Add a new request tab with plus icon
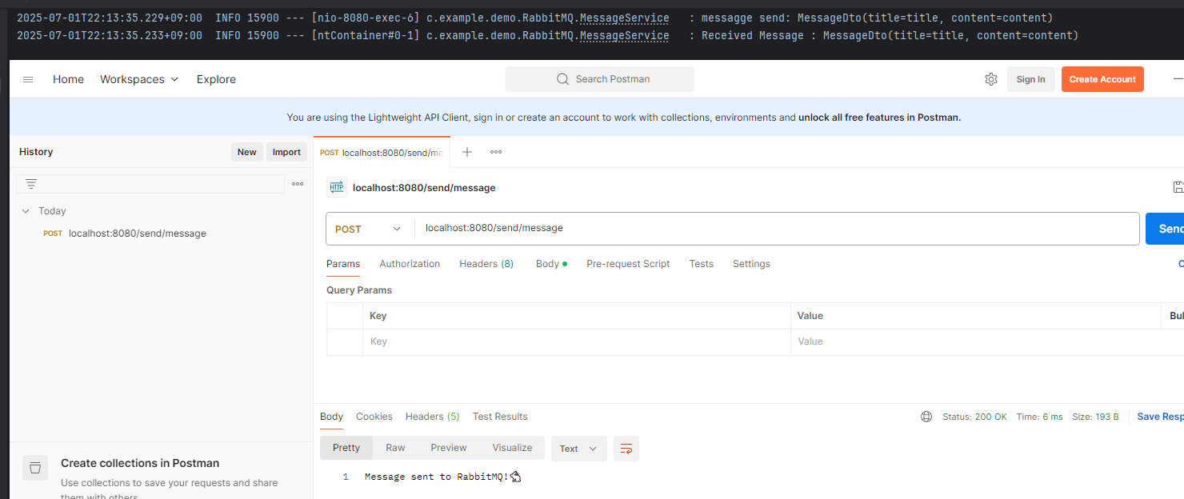Viewport: 1184px width, 499px height. pyautogui.click(x=467, y=152)
